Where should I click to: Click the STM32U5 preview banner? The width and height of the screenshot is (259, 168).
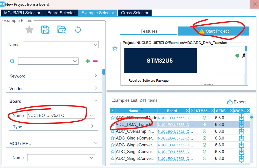(160, 61)
